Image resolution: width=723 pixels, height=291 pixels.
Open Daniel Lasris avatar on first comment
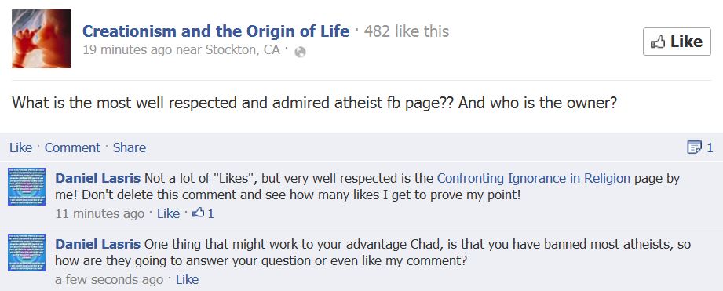click(27, 187)
